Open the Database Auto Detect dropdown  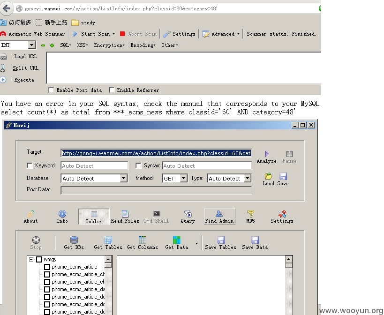click(x=124, y=179)
